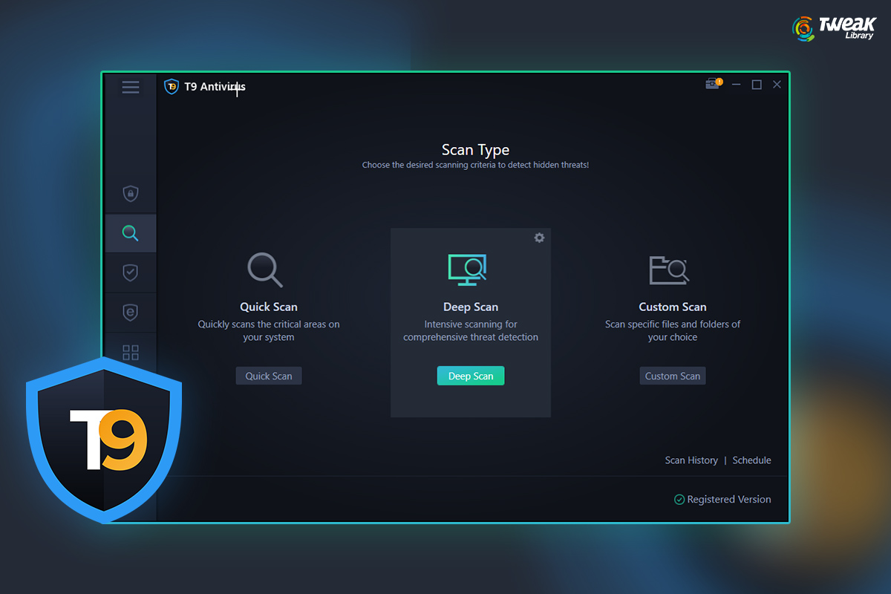Select the magnifier Scan tab in sidebar
891x594 pixels.
(x=131, y=232)
